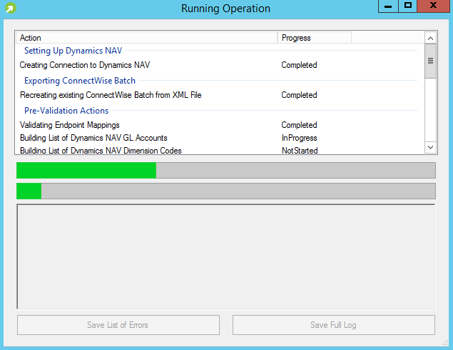Select the Validating Endpoint Mappings row
453x350 pixels.
click(220, 125)
